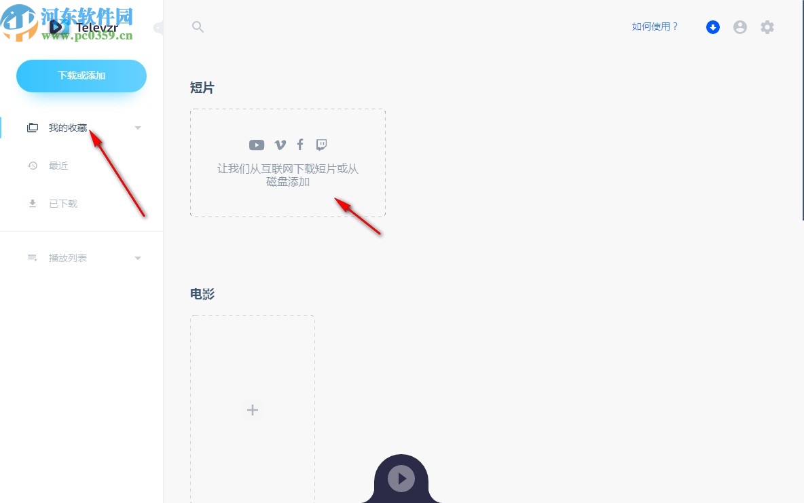This screenshot has height=503, width=804.
Task: Click the vertical scrollbar on the right edge
Action: [803, 110]
